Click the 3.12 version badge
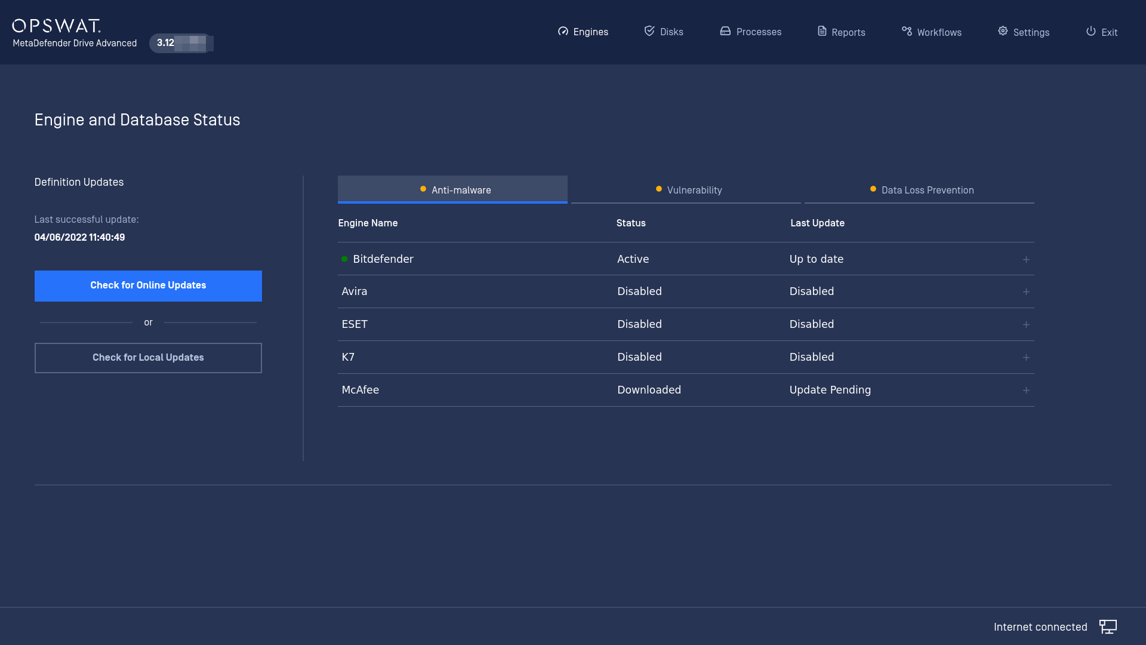The width and height of the screenshot is (1146, 645). 181,43
